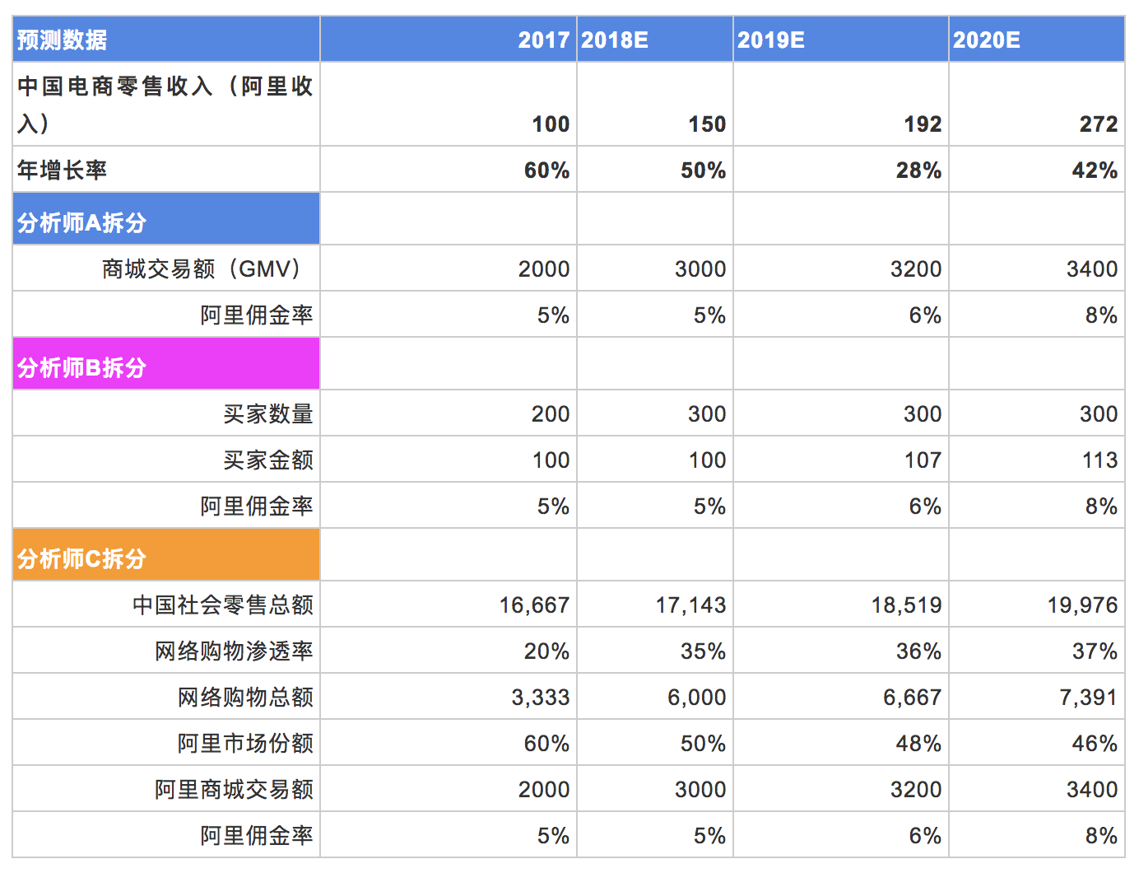Click 3000 in the 商城交易额(GMV) row

pos(700,269)
